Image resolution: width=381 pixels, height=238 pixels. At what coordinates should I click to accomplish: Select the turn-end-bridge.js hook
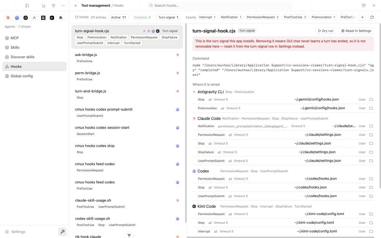[x=127, y=94]
